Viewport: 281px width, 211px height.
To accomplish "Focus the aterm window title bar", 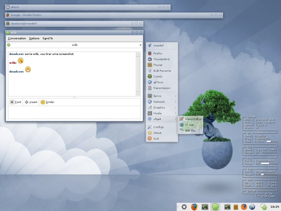I will click(x=88, y=7).
